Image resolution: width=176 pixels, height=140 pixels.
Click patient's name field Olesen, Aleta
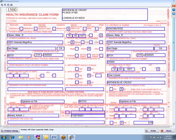[35, 35]
